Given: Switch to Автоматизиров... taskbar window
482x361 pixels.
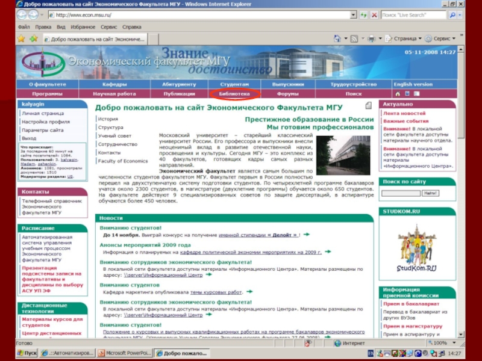Looking at the screenshot, I should [67, 353].
